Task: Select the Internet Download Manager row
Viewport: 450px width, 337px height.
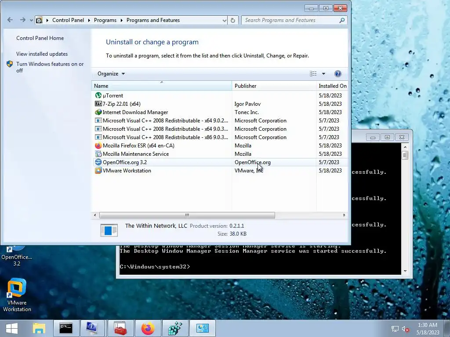Action: [x=221, y=112]
